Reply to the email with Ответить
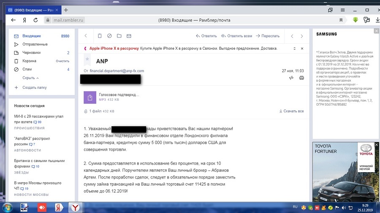This screenshot has height=213, width=380. click(x=206, y=36)
